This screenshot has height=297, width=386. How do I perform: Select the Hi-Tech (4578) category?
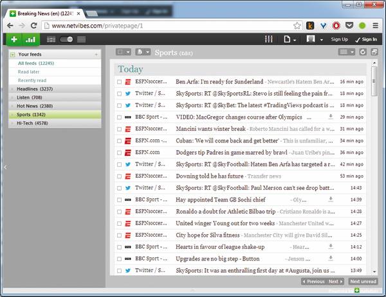pos(55,123)
